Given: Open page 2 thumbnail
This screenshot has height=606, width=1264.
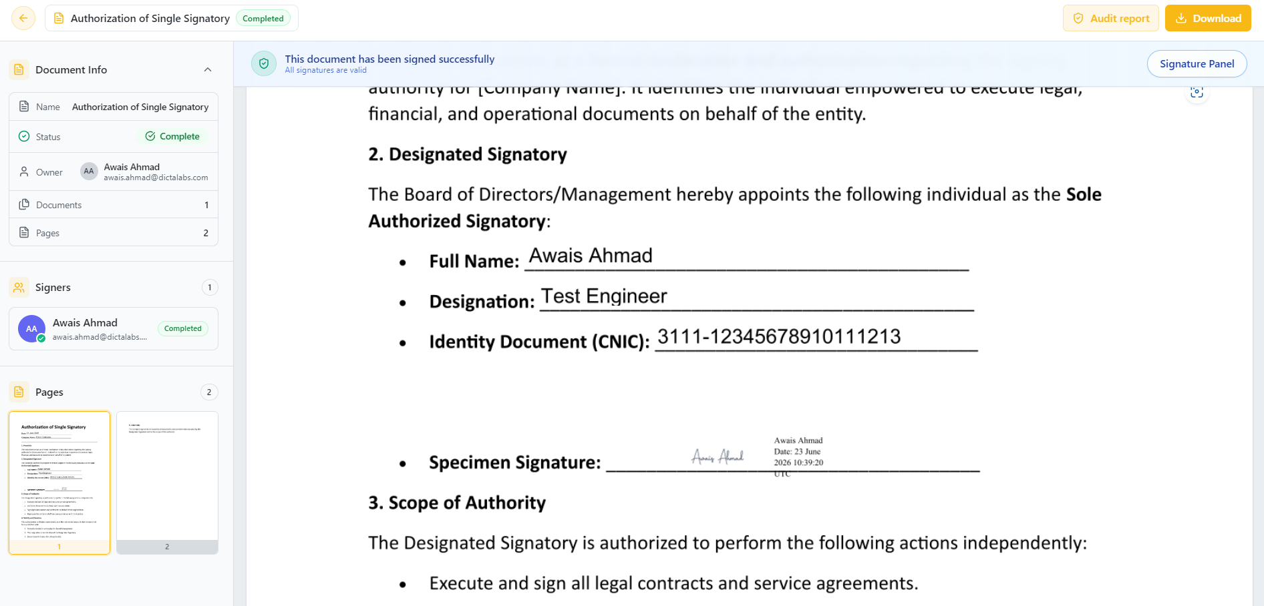Looking at the screenshot, I should [167, 483].
